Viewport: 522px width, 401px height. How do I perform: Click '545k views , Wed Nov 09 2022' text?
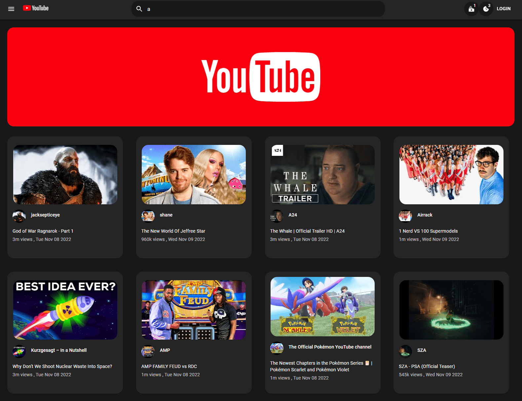click(430, 375)
